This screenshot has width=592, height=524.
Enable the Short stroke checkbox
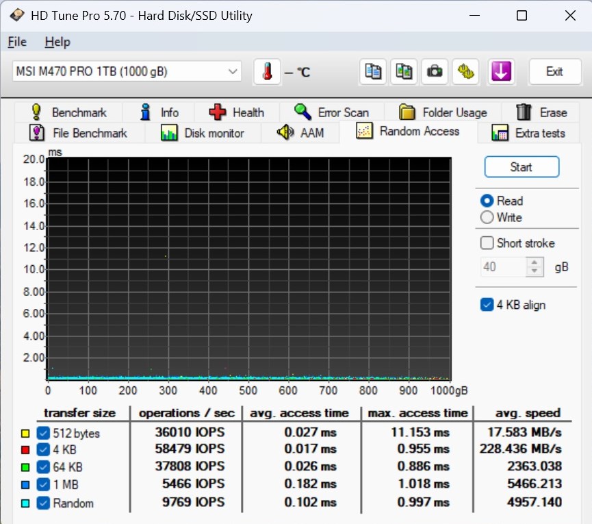tap(487, 243)
